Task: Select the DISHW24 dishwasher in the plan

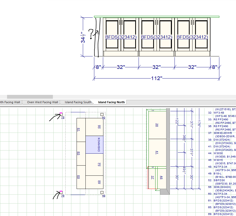Action: point(95,145)
